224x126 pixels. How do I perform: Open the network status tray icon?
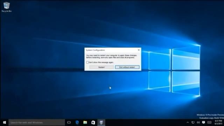(193, 122)
